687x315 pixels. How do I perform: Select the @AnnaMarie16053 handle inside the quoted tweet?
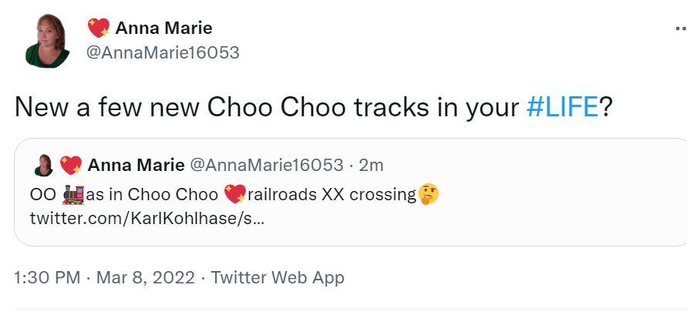(266, 165)
